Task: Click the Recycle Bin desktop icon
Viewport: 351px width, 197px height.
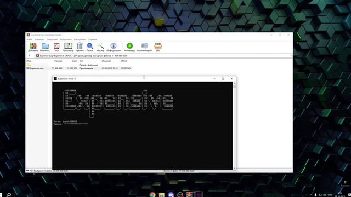Action: [345, 183]
